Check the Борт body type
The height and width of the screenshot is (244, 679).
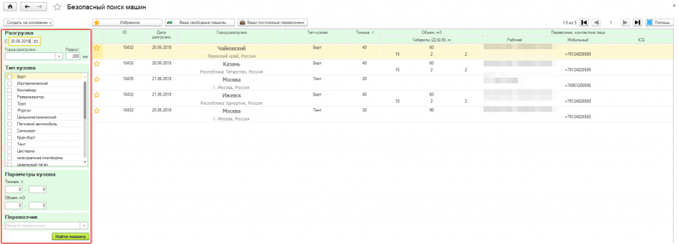(9, 76)
